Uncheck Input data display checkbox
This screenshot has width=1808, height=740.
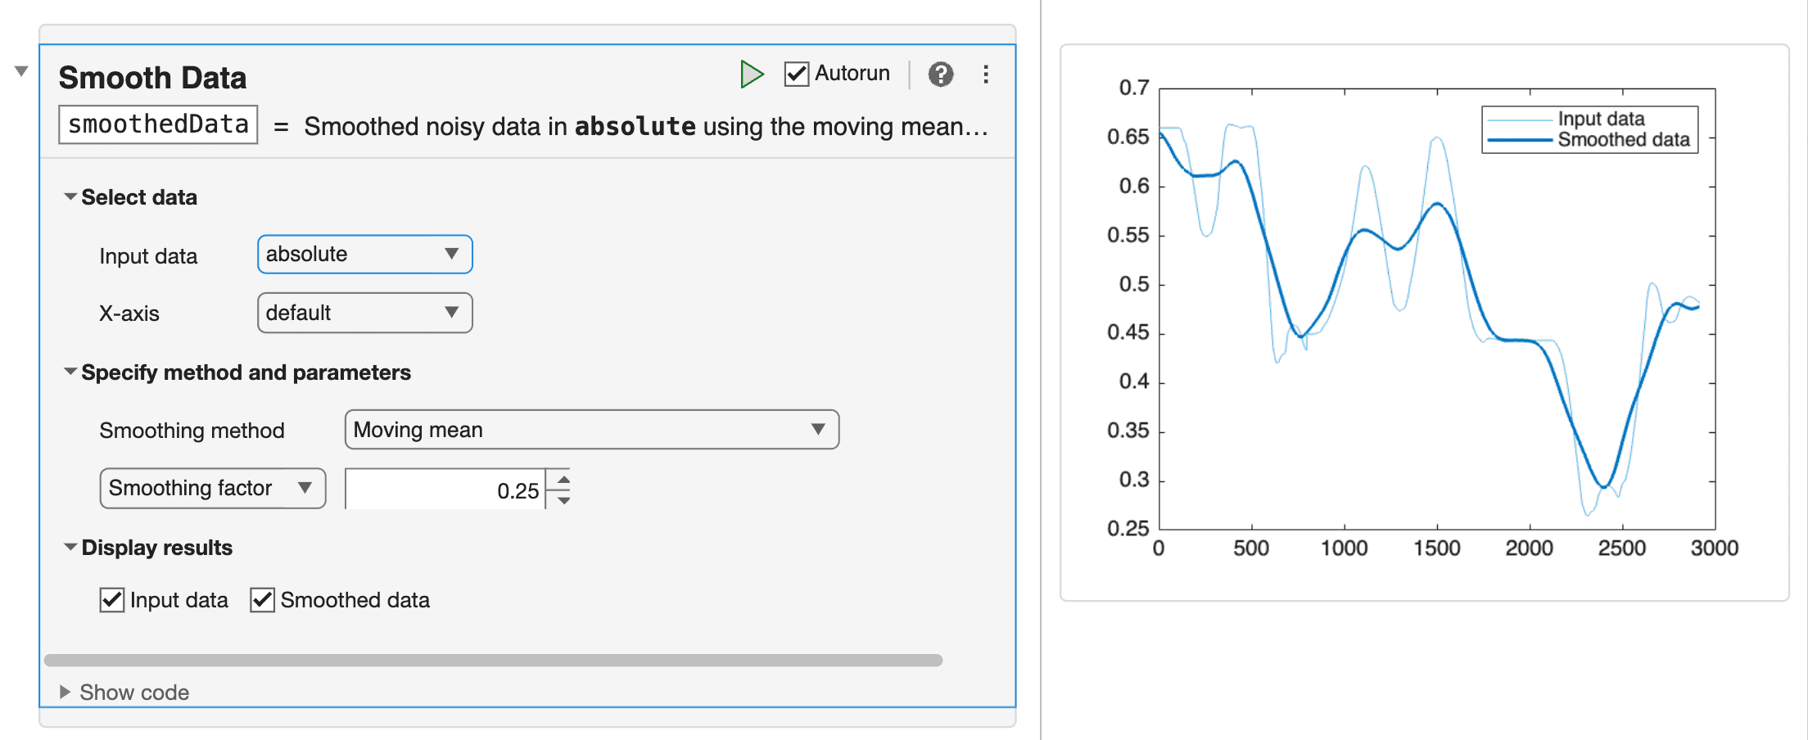click(112, 600)
